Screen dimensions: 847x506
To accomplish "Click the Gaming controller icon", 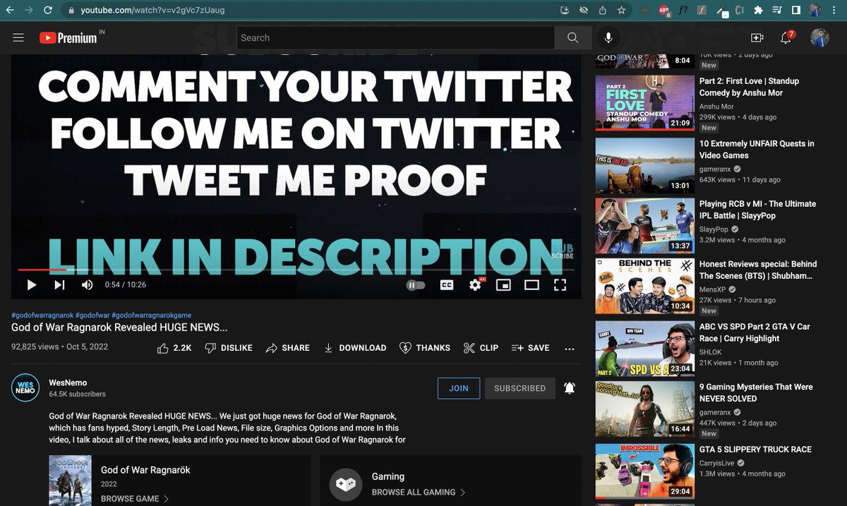I will [346, 484].
